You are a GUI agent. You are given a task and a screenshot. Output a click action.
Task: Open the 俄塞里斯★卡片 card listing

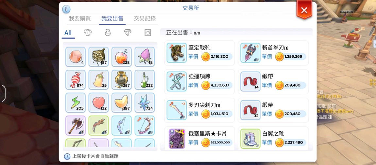[x=199, y=139]
